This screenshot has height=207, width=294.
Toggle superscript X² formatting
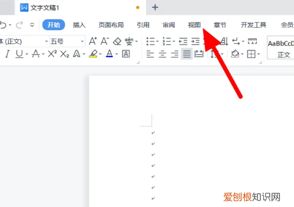pyautogui.click(x=52, y=54)
